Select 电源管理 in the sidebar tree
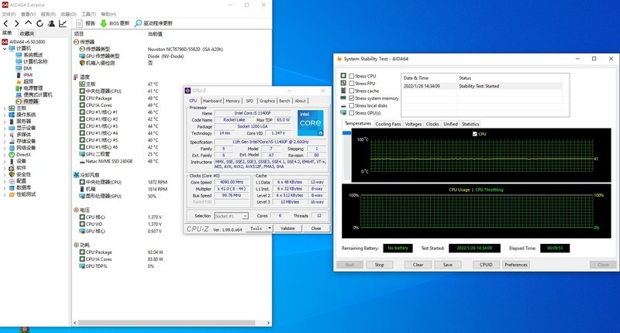The image size is (620, 333). [32, 88]
